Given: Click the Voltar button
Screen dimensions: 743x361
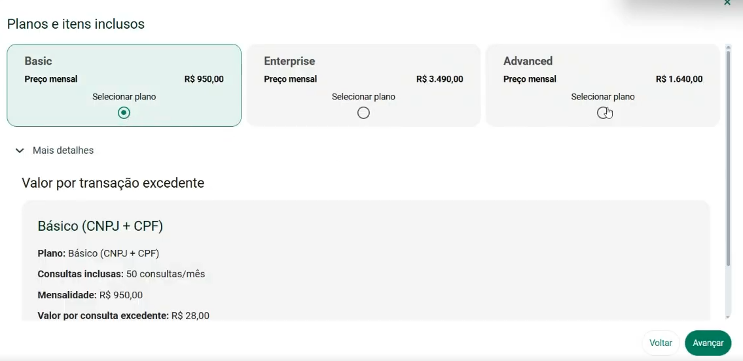Looking at the screenshot, I should coord(661,343).
